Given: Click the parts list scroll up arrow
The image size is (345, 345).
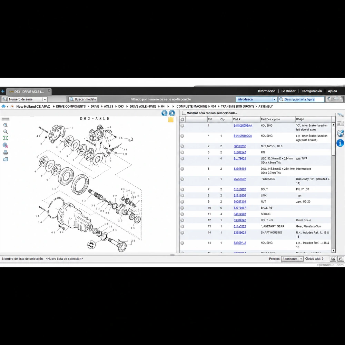Looking at the screenshot, I should point(333,125).
